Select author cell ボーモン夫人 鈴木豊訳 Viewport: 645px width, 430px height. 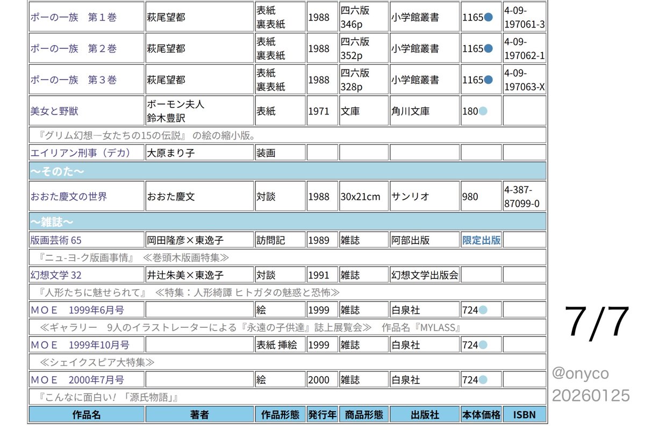(x=199, y=111)
